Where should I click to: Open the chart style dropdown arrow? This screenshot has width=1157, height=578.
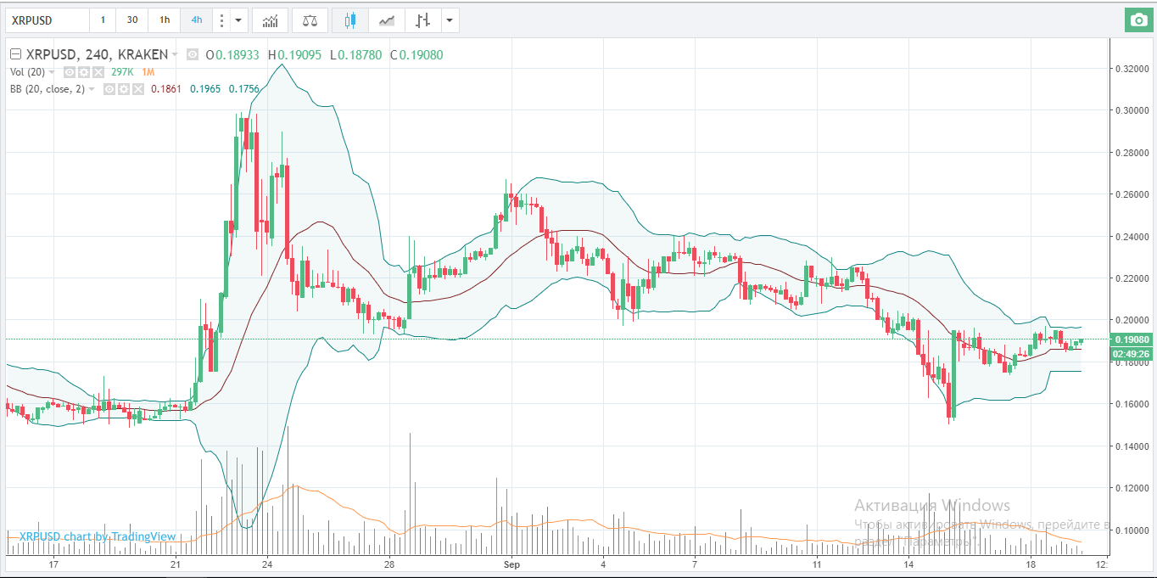point(449,20)
